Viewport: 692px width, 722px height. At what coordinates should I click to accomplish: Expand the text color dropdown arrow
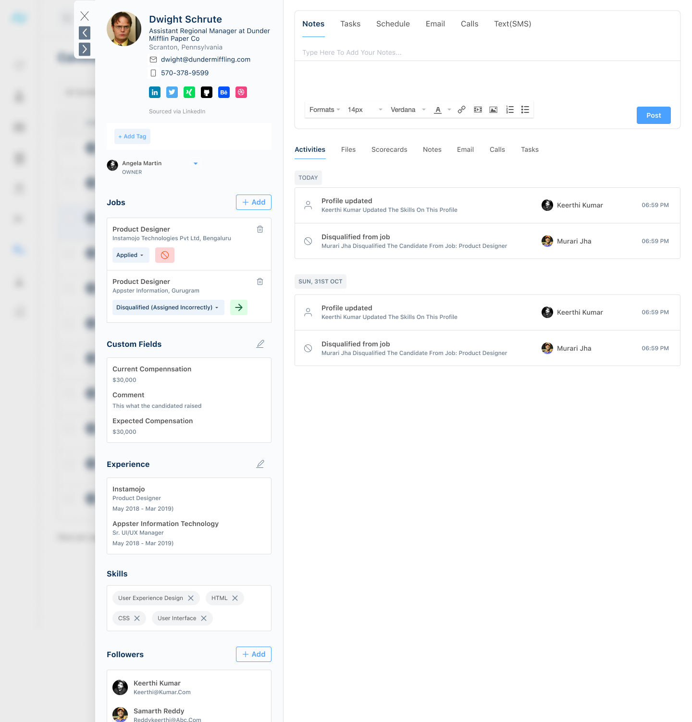[449, 110]
